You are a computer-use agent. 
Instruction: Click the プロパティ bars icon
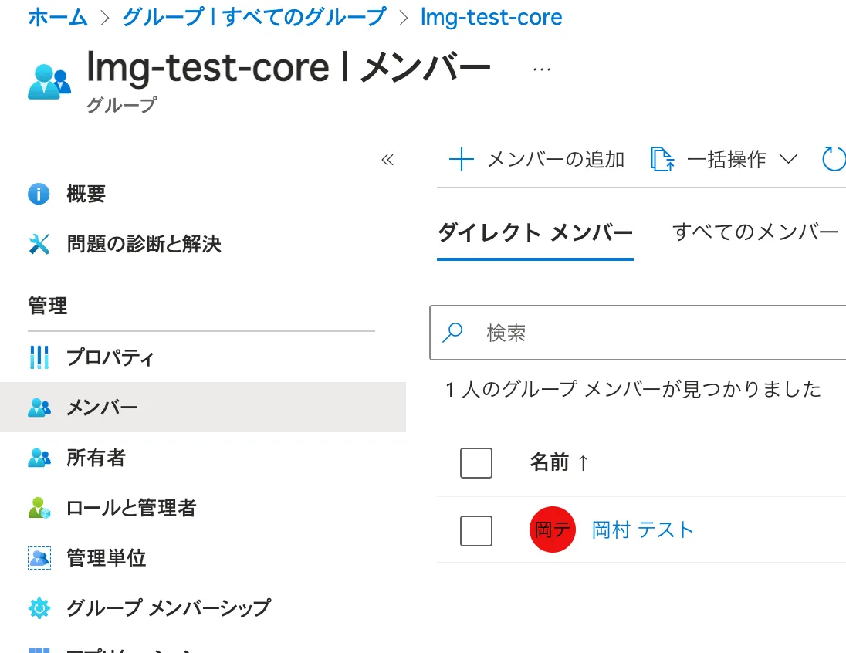pos(39,357)
